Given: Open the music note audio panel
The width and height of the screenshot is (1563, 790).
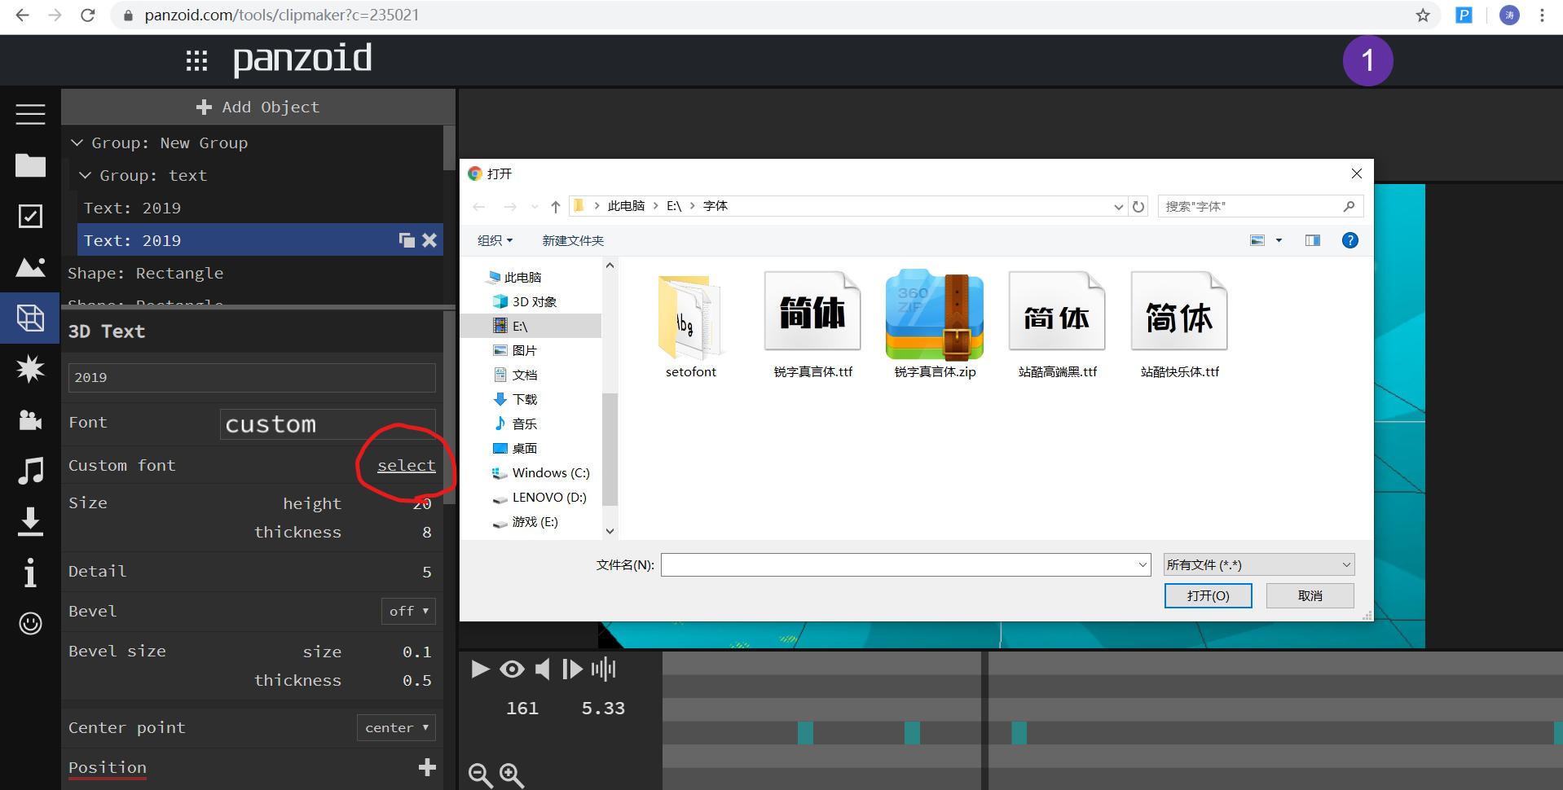Looking at the screenshot, I should [x=30, y=471].
